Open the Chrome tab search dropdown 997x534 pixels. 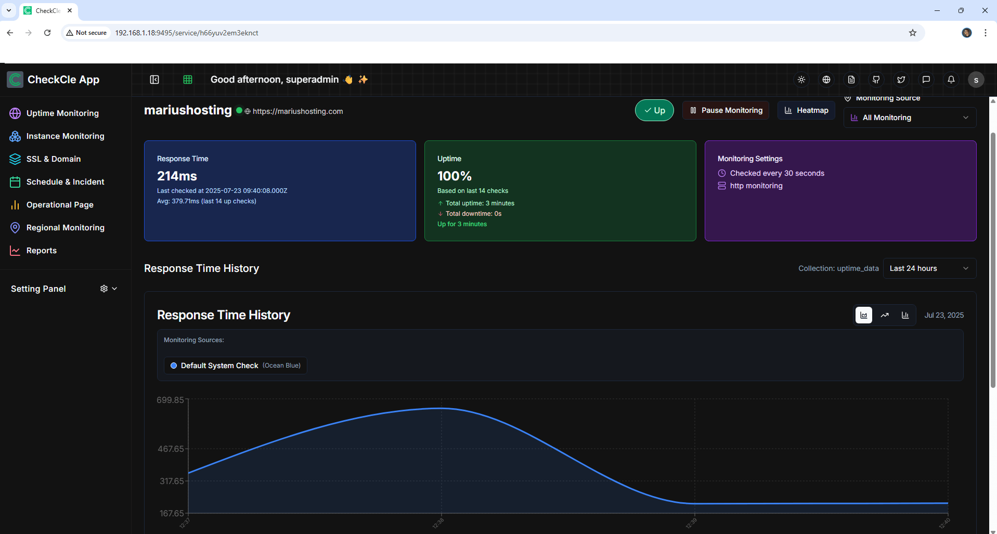[x=9, y=10]
